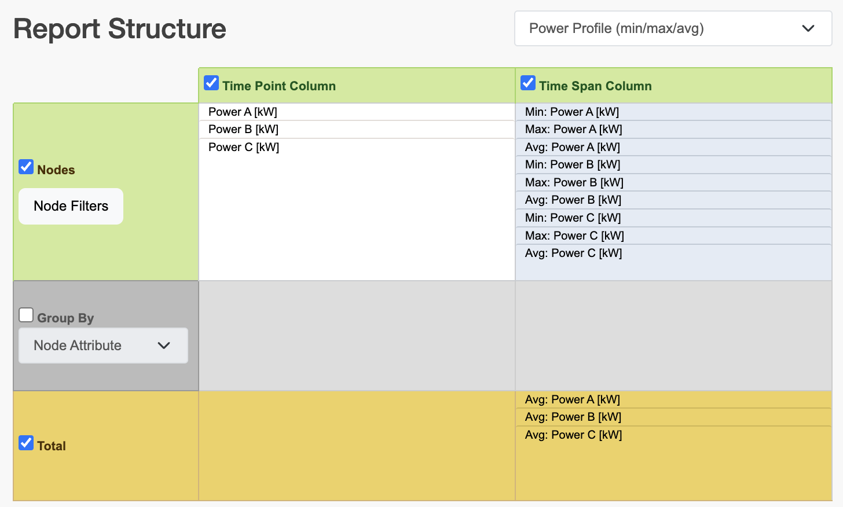Select Power C [kW] in Time Point column

point(244,147)
